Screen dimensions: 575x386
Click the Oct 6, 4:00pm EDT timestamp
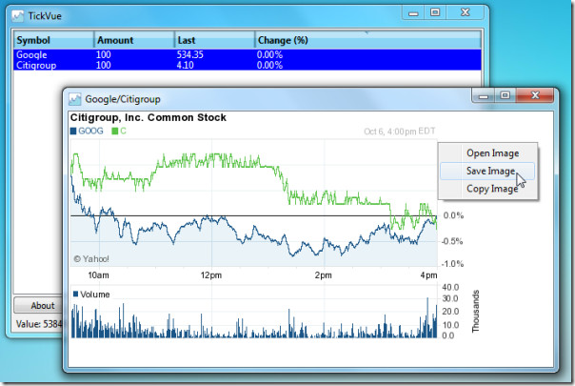coord(399,132)
